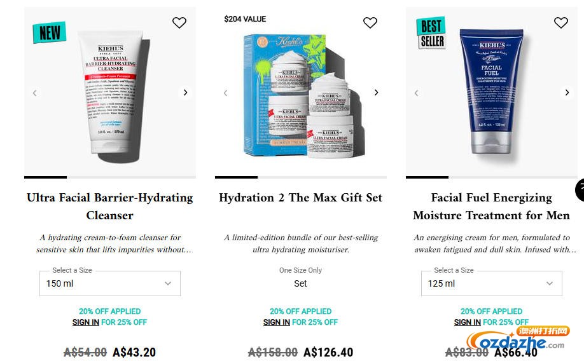Toggle wishlist heart on Hydration Gift Set
The width and height of the screenshot is (584, 361).
click(x=370, y=23)
